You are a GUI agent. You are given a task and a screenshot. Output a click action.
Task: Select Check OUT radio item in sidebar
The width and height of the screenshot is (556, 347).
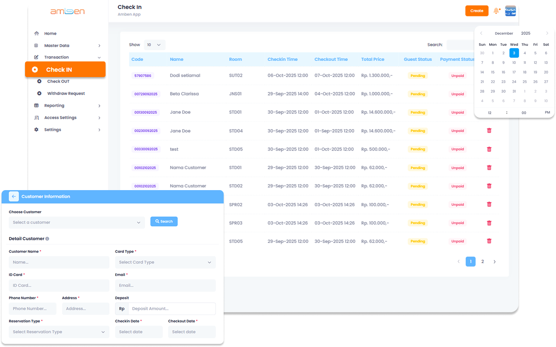(39, 81)
